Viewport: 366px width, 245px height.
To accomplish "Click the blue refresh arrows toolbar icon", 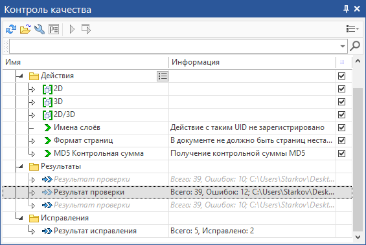I will pos(11,29).
